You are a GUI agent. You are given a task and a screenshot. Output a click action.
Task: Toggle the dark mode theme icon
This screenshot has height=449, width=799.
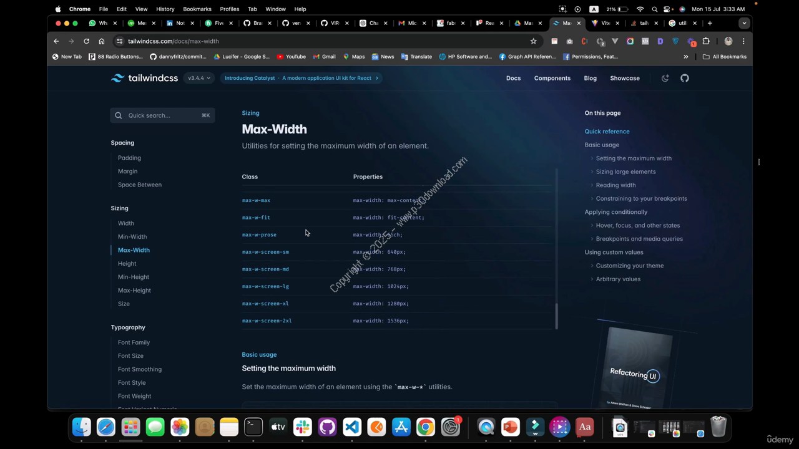point(665,78)
